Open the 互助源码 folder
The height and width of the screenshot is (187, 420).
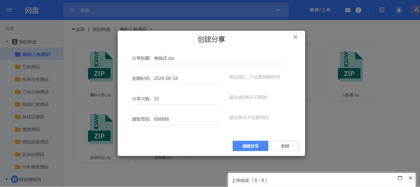pos(31,67)
